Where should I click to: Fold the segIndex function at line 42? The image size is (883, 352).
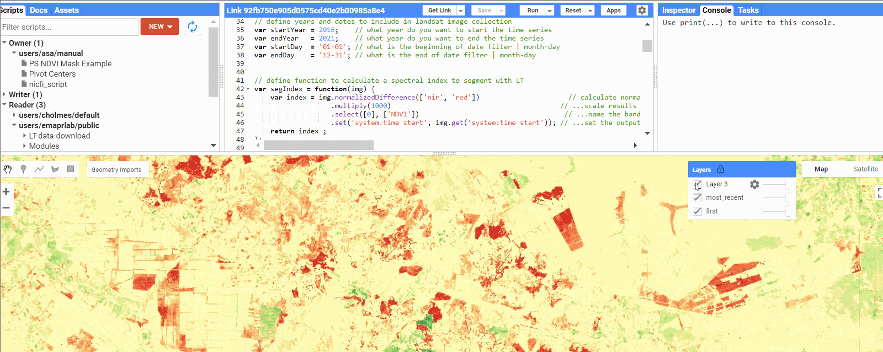coord(248,89)
